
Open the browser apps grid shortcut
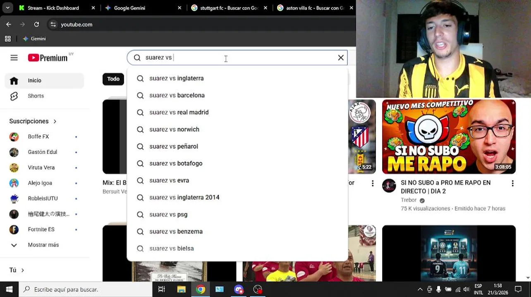tap(7, 39)
